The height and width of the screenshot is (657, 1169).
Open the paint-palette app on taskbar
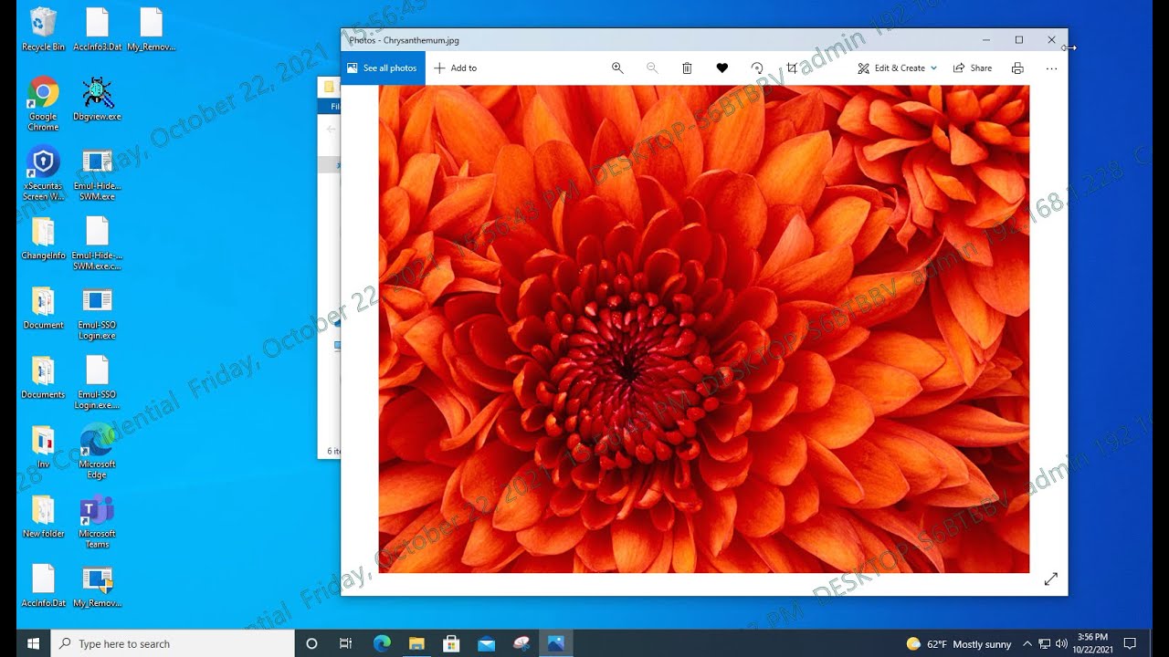(x=521, y=643)
